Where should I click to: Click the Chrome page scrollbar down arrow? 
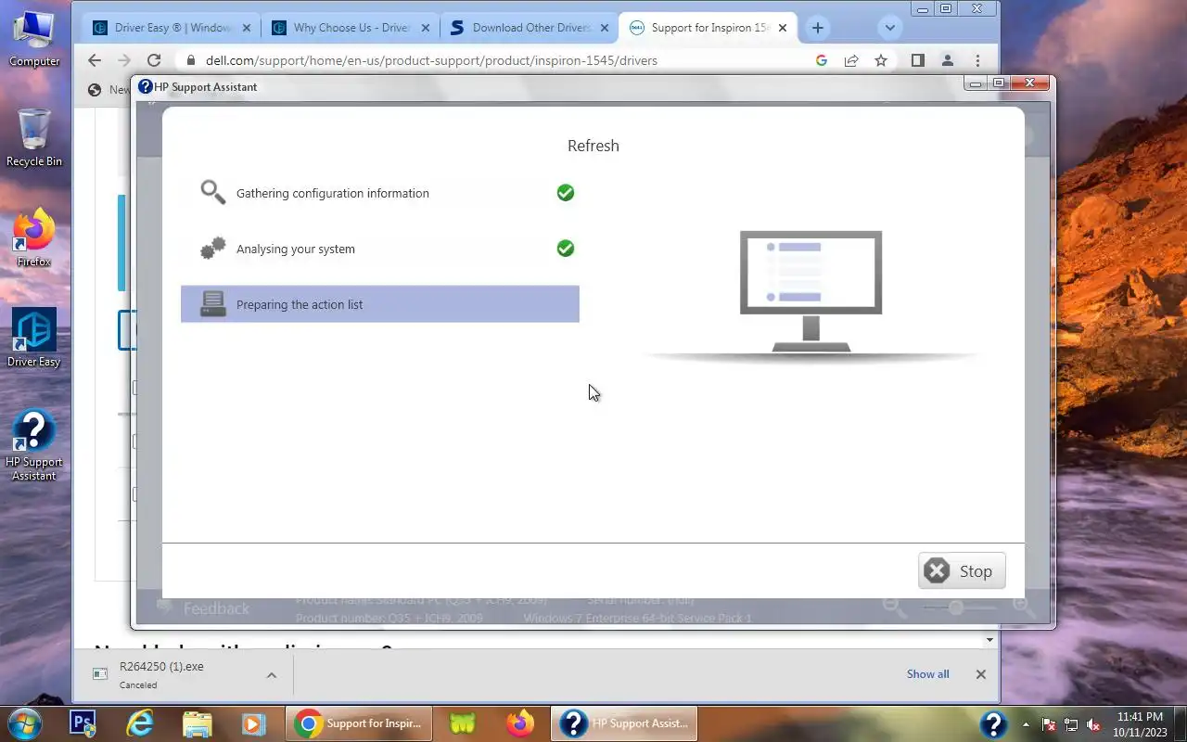[989, 640]
